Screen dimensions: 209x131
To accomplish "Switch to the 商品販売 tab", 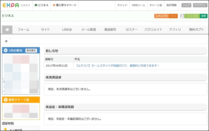I will coord(110,30).
